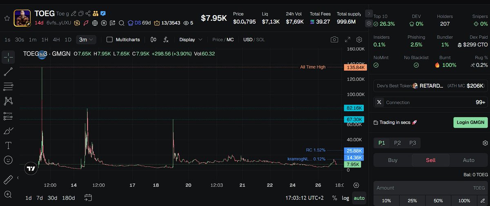The image size is (490, 206).
Task: Switch chart to MC mode
Action: (x=230, y=40)
